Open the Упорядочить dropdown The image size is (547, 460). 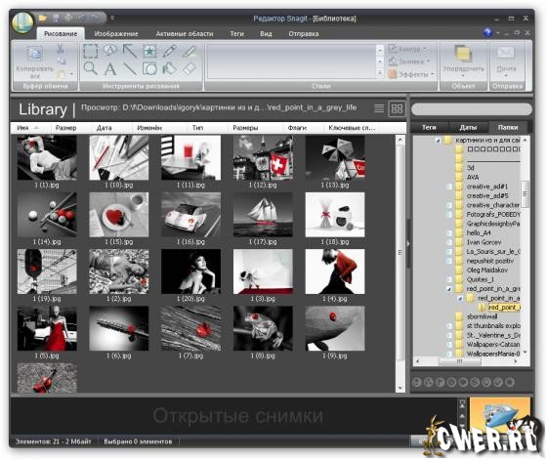coord(464,63)
